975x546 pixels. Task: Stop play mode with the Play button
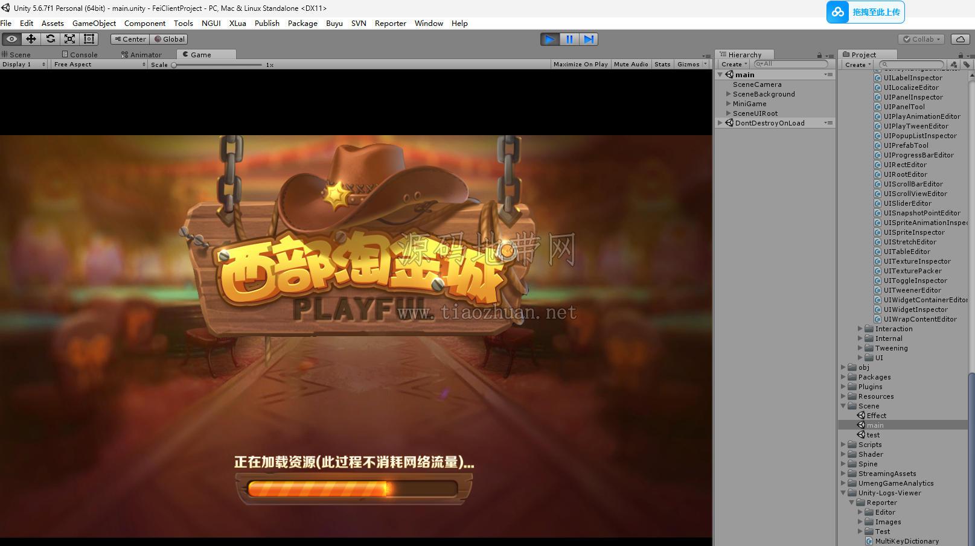click(x=549, y=39)
